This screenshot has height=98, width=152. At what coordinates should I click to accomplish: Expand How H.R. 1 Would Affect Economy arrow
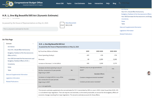coord(33,50)
